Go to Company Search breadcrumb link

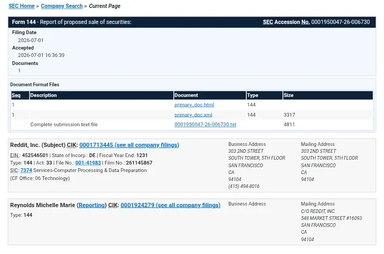(62, 6)
